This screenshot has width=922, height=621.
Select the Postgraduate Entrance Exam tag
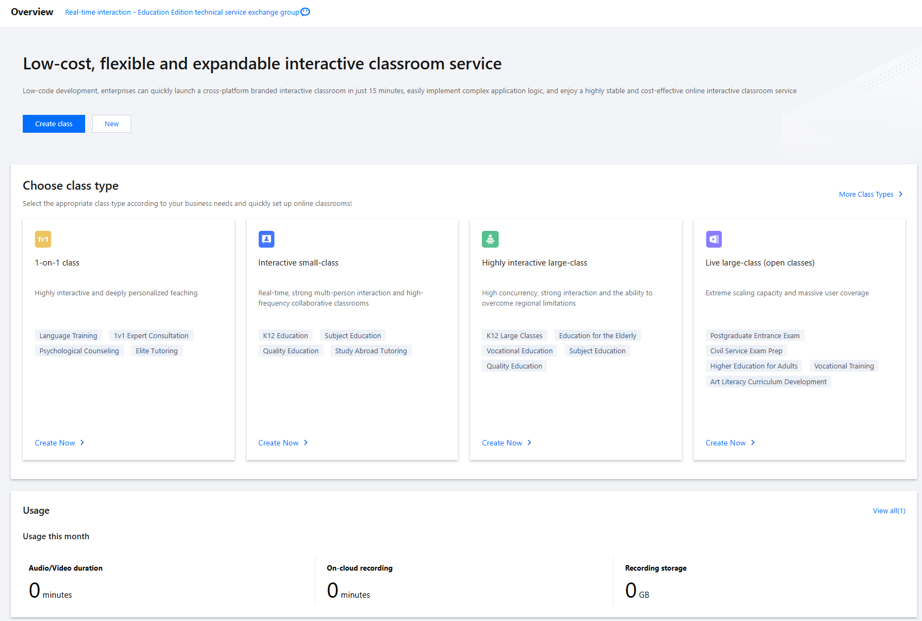pos(755,336)
